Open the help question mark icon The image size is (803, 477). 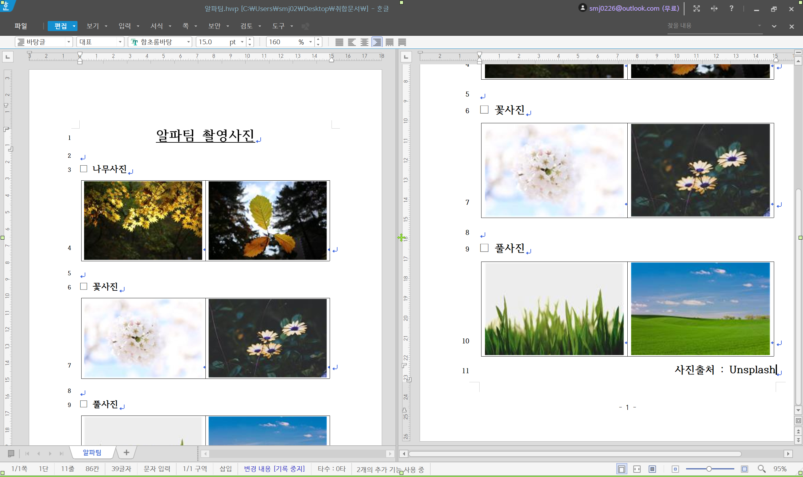pyautogui.click(x=731, y=9)
